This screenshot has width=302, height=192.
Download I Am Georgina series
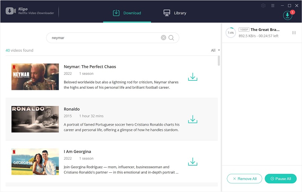193,162
